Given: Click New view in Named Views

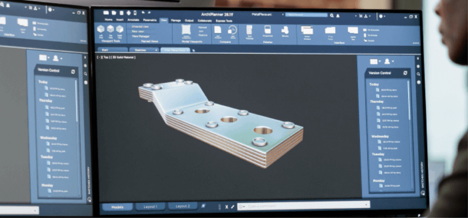Looking at the screenshot, I should click(x=138, y=31).
